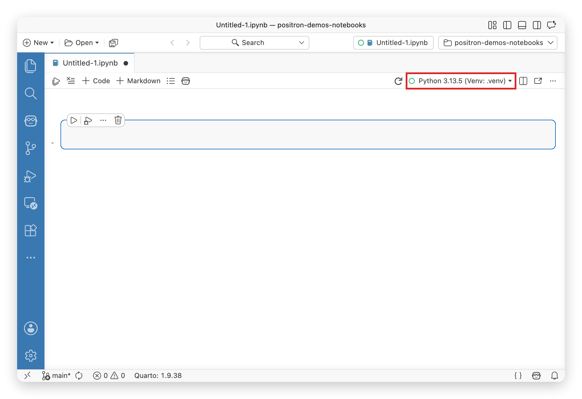Open cell more actions ellipsis
The width and height of the screenshot is (582, 399).
click(103, 120)
